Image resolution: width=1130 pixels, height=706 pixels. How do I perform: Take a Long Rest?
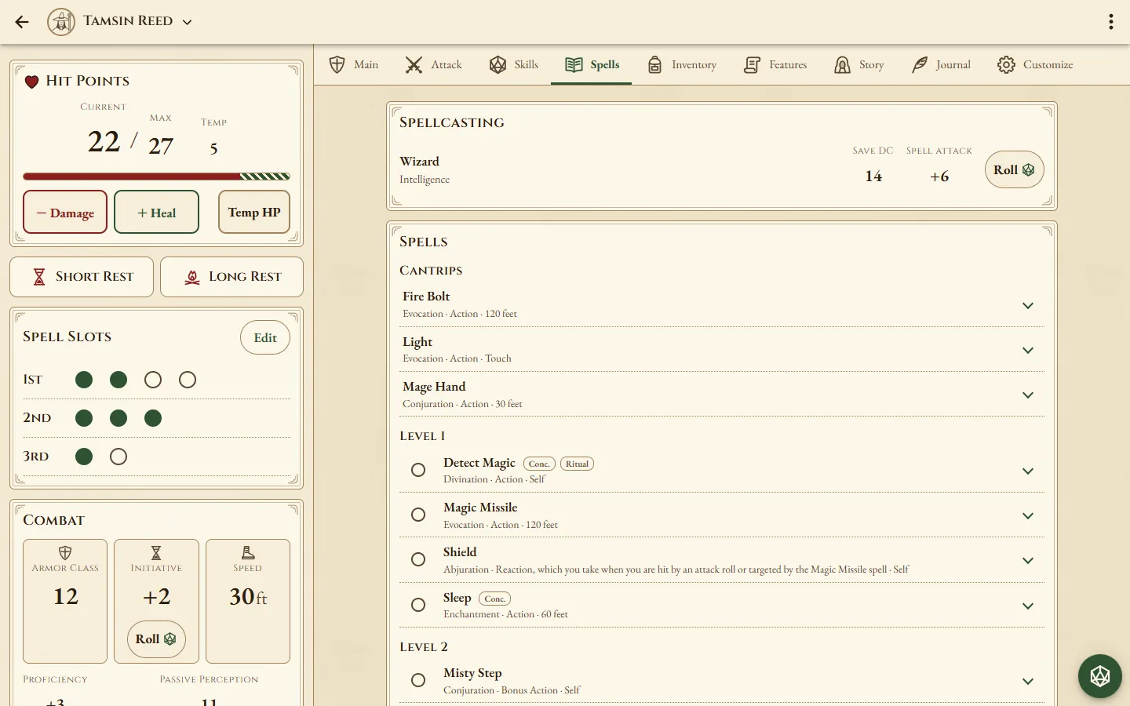click(x=231, y=277)
